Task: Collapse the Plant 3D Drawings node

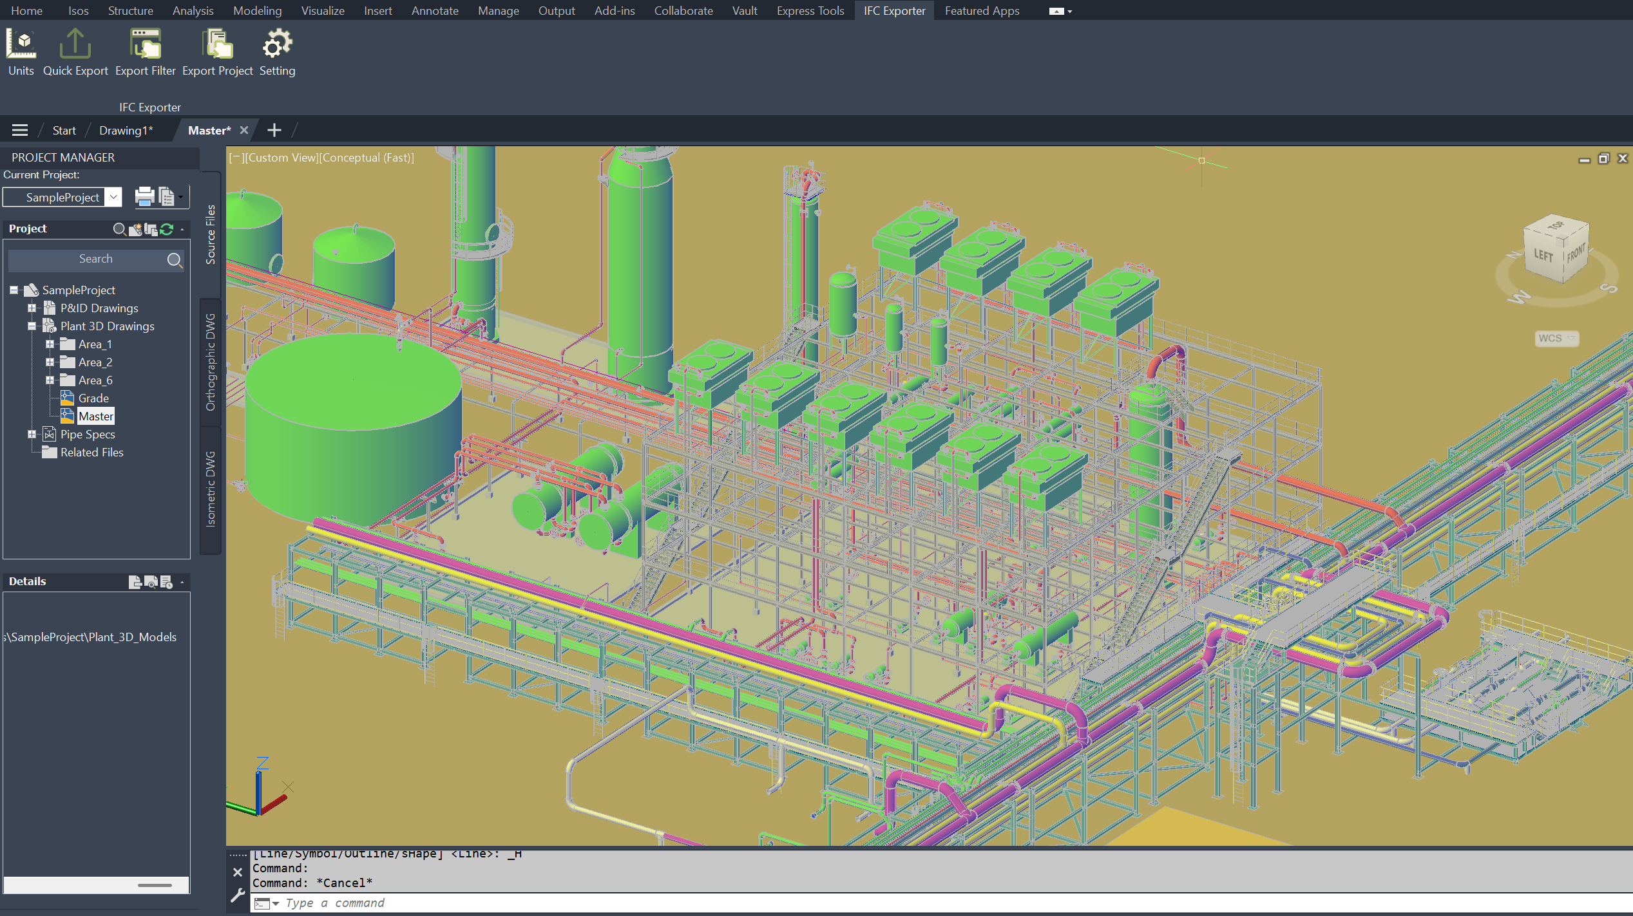Action: pyautogui.click(x=32, y=326)
